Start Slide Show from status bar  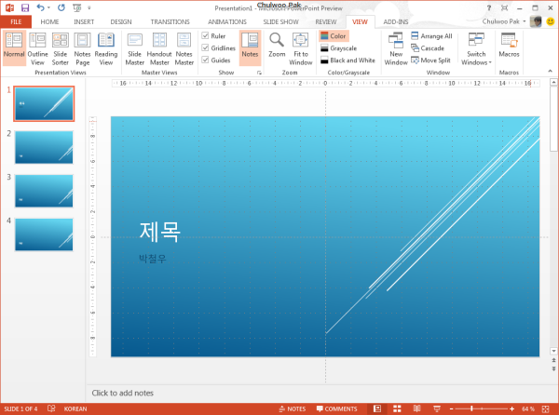(x=436, y=408)
